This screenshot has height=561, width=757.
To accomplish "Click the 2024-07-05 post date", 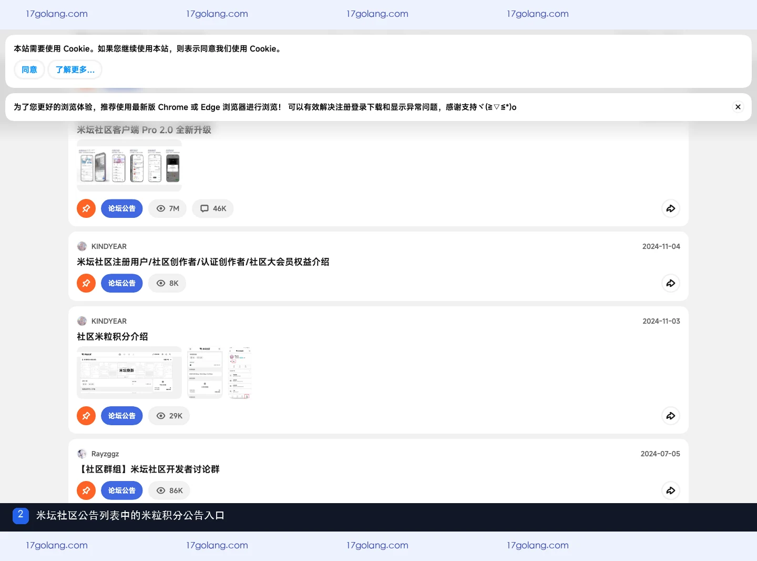I will tap(660, 454).
